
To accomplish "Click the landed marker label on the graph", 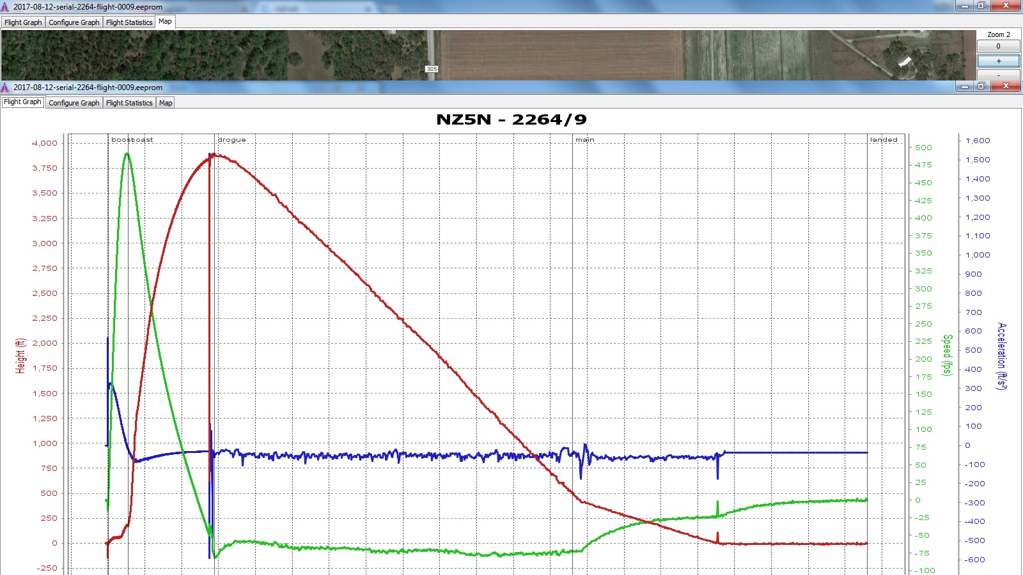I will [884, 140].
